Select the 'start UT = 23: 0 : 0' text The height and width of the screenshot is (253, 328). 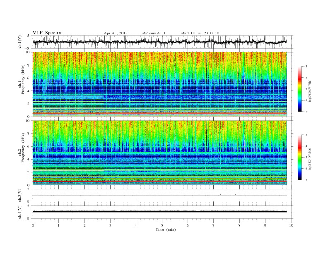click(200, 33)
